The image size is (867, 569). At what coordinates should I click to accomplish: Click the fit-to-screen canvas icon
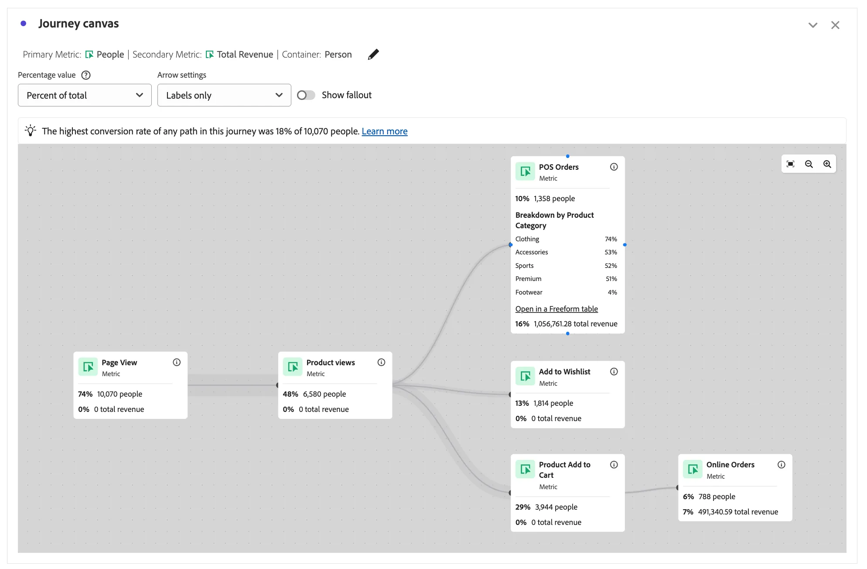790,164
